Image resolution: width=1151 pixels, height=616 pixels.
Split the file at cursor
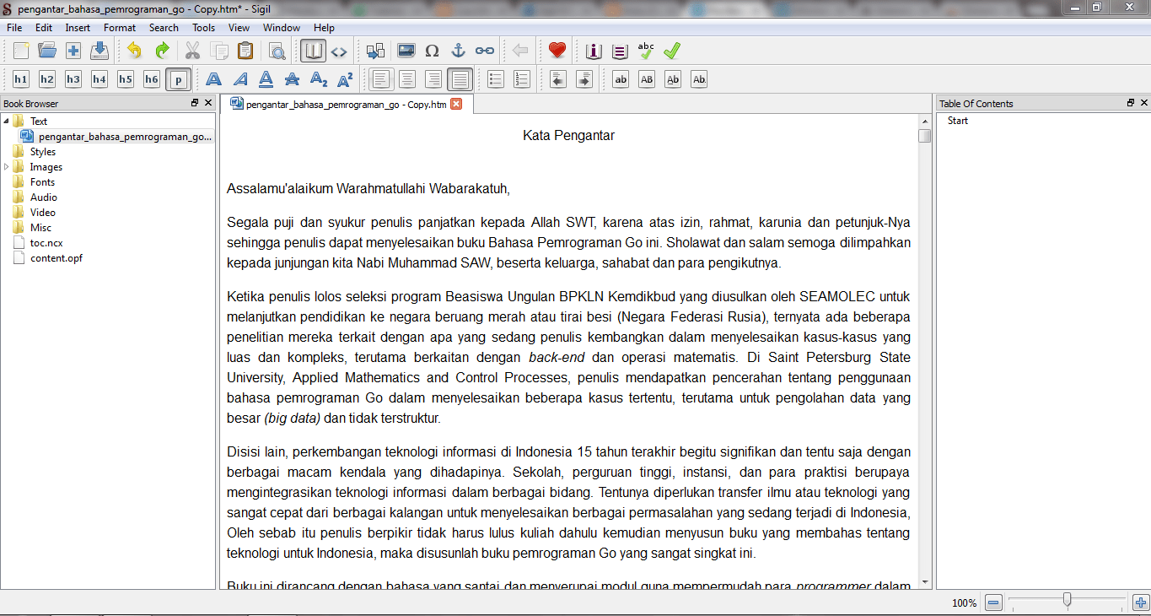coord(375,51)
